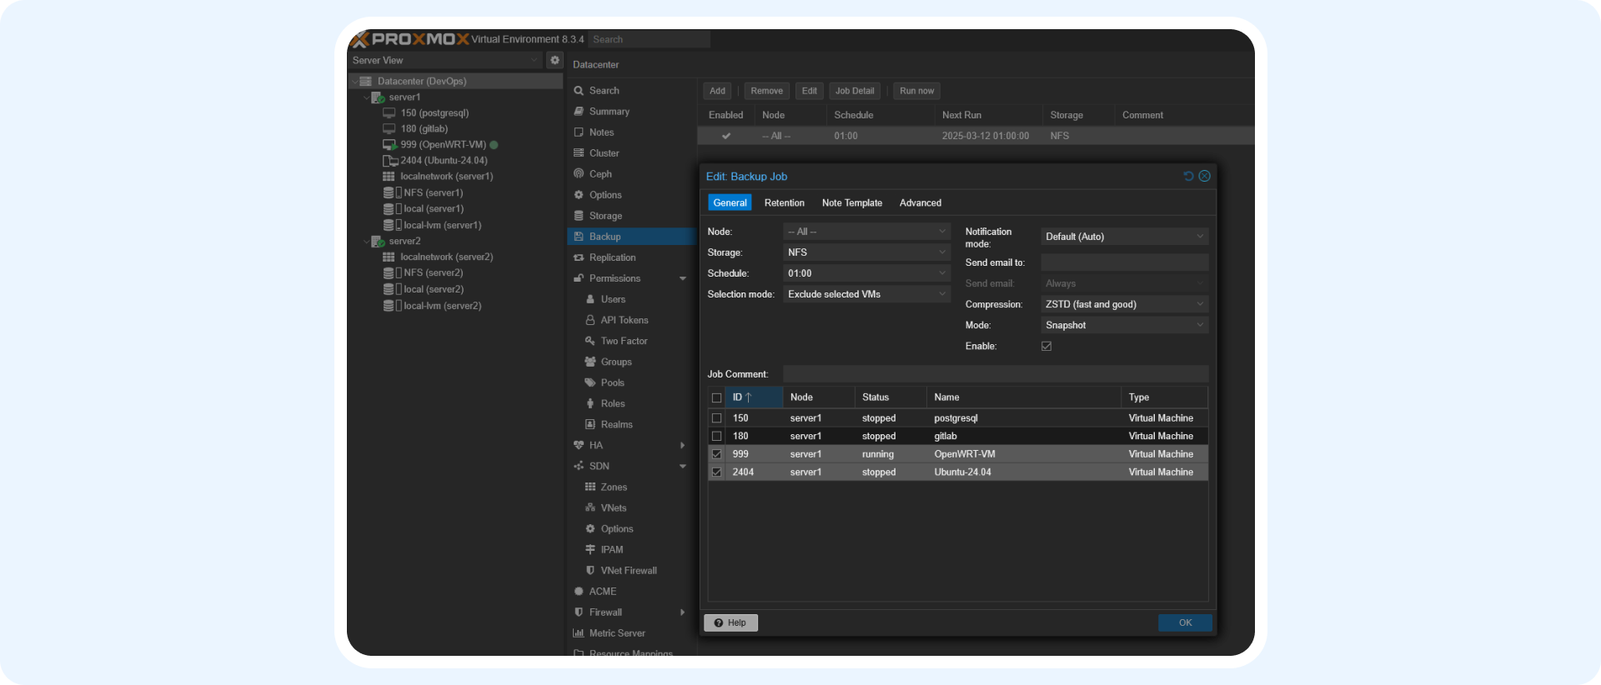Screen dimensions: 1601x685
Task: Click the VNet Firewall shield icon
Action: [x=590, y=571]
